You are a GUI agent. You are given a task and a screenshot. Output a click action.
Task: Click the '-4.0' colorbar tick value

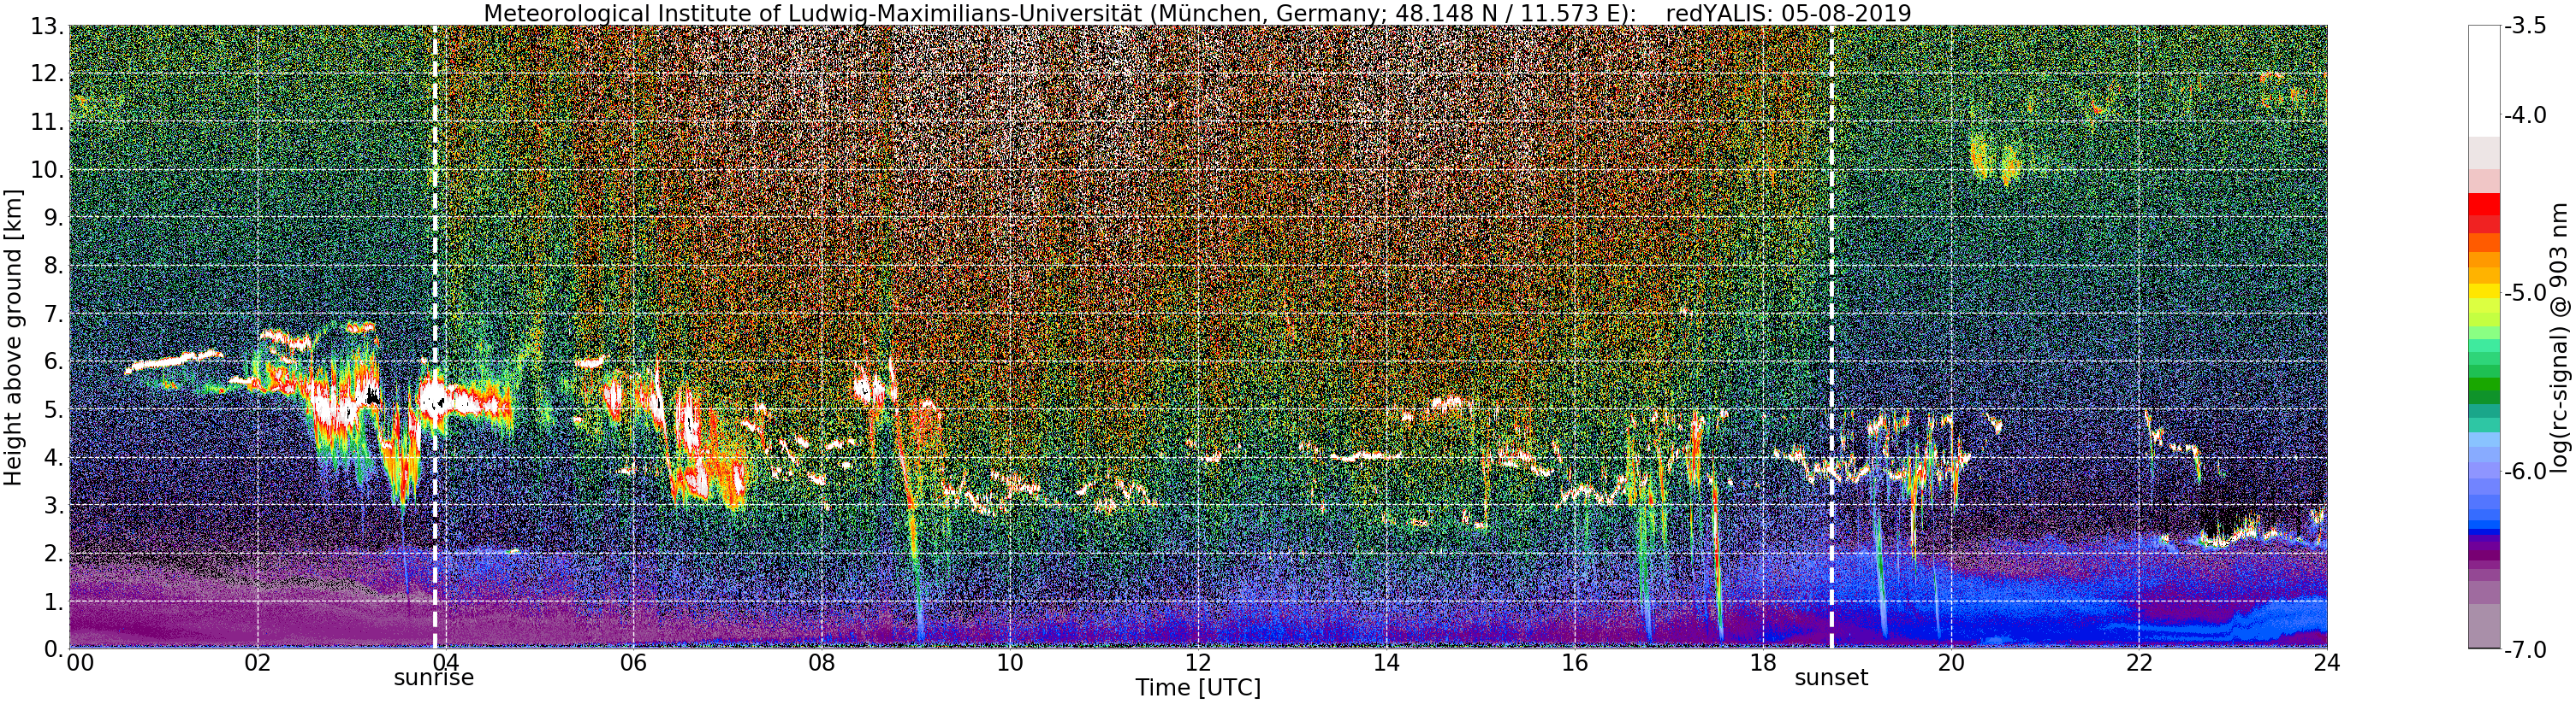point(2525,116)
